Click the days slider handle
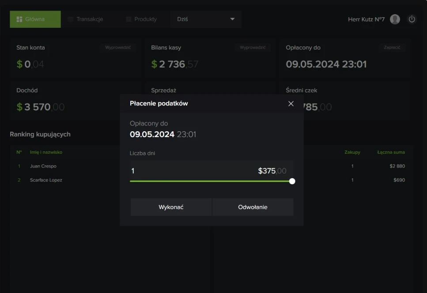 (x=292, y=181)
